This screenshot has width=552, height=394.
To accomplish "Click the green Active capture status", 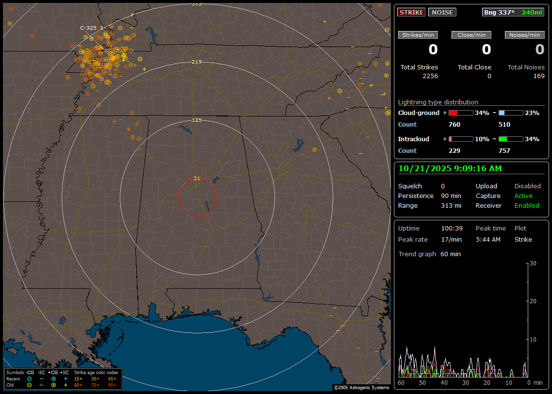I will [x=523, y=196].
